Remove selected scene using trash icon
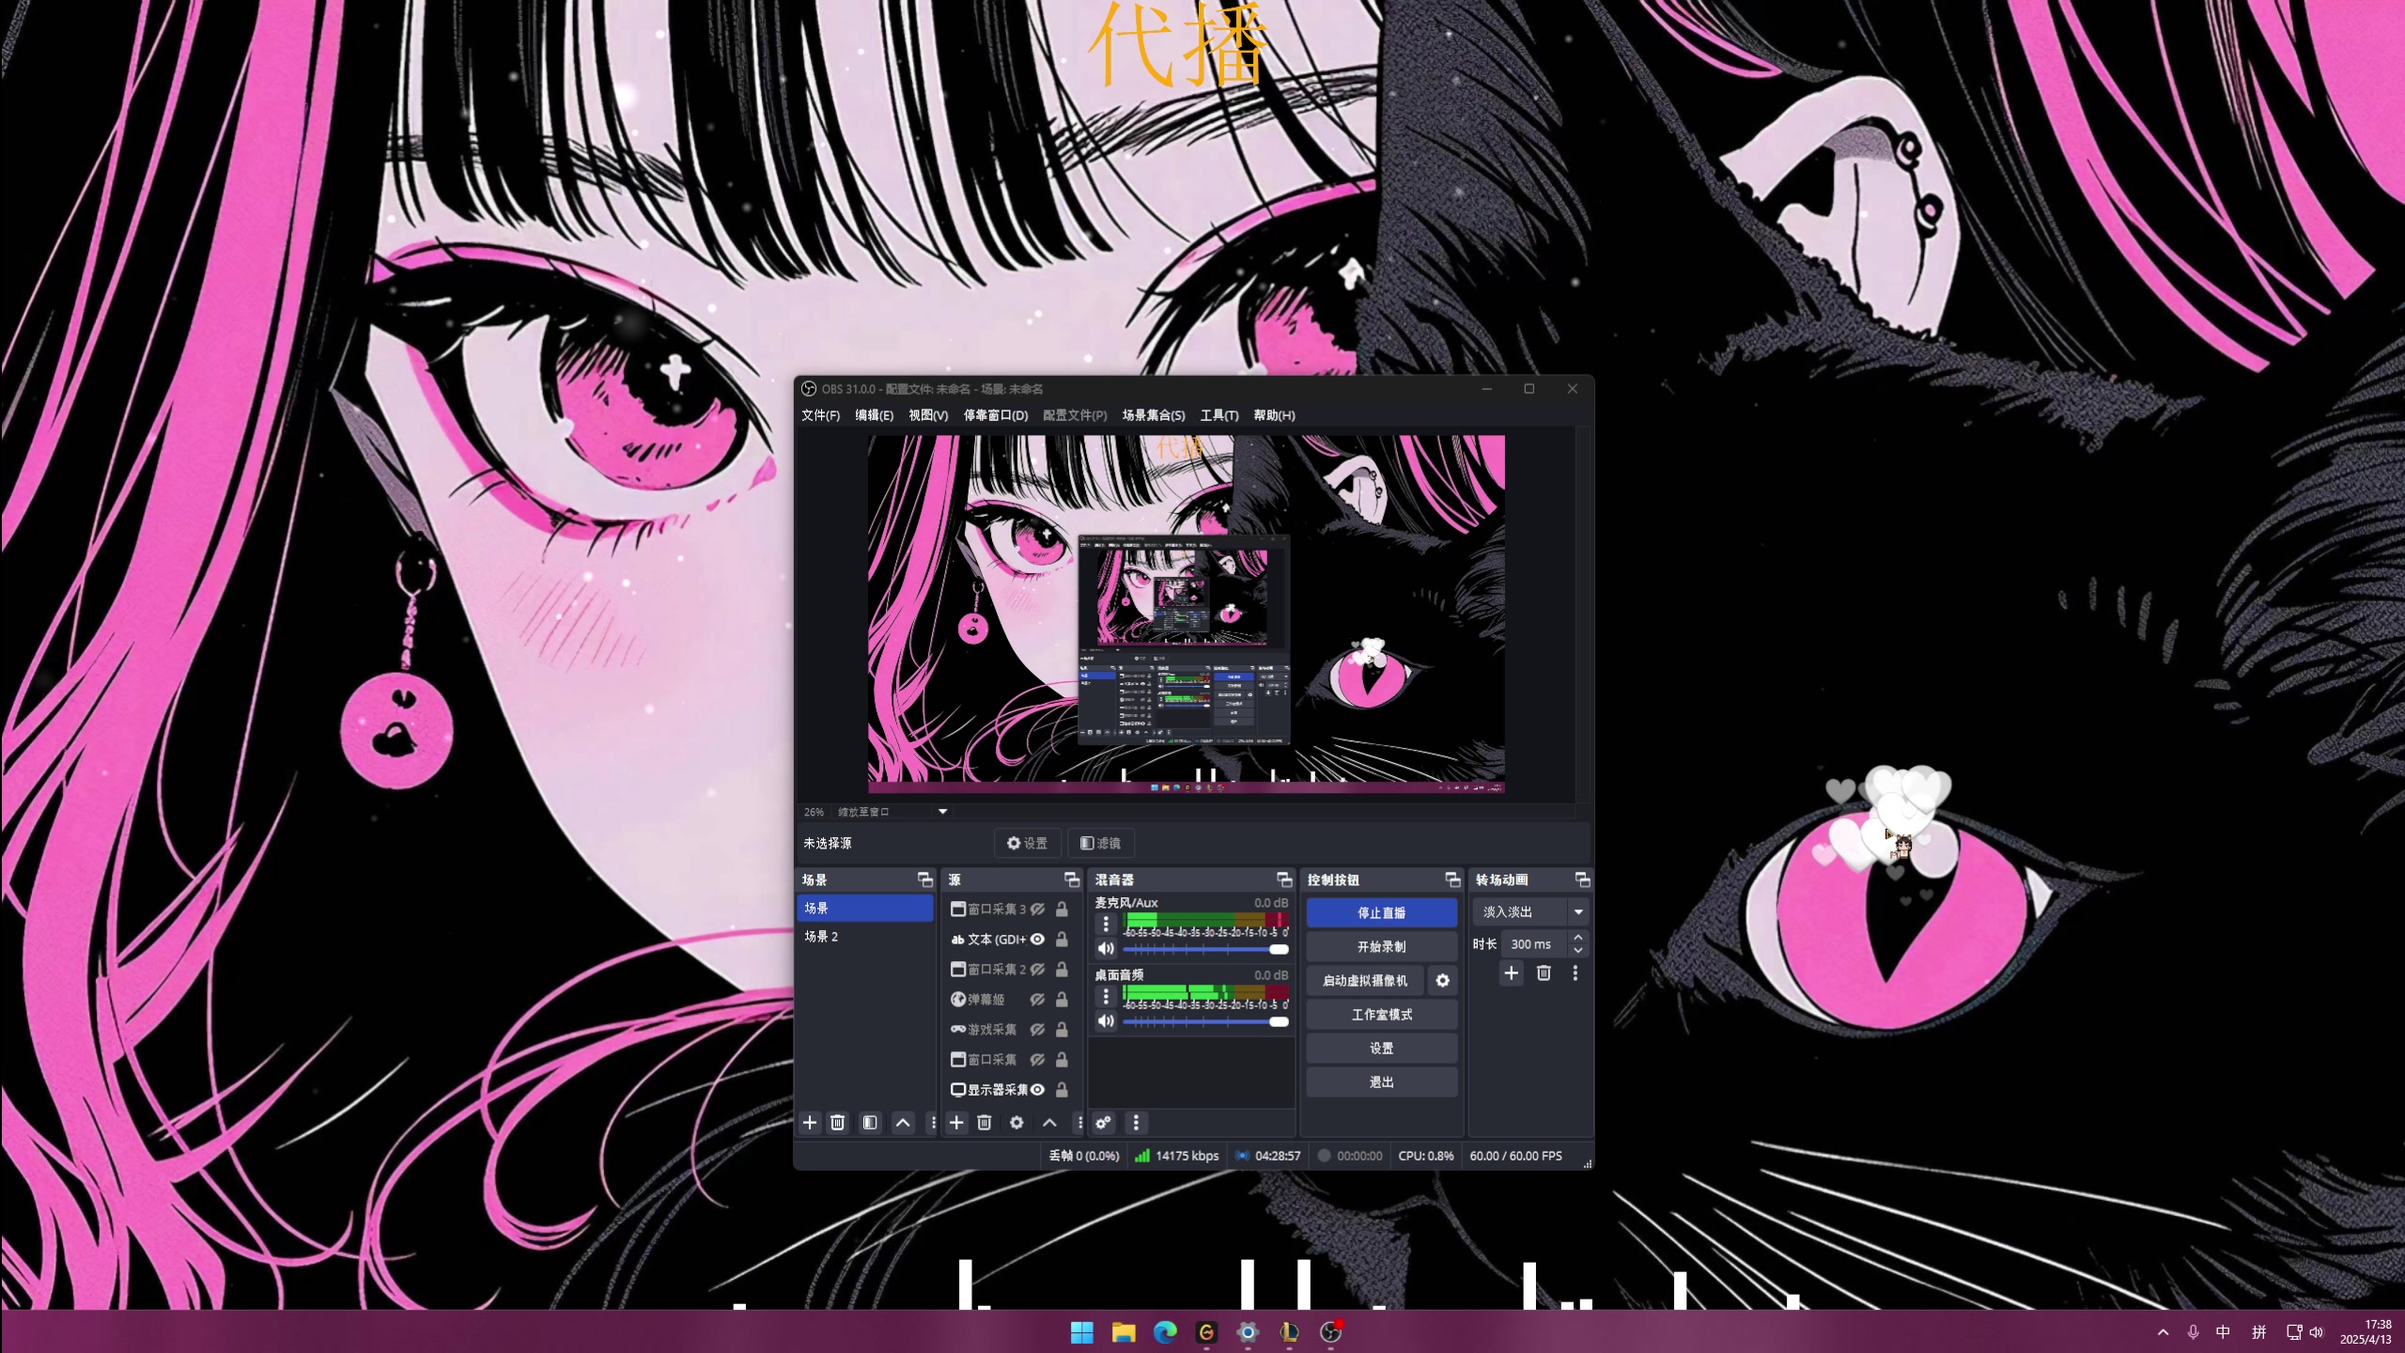The image size is (2405, 1353). (x=837, y=1122)
